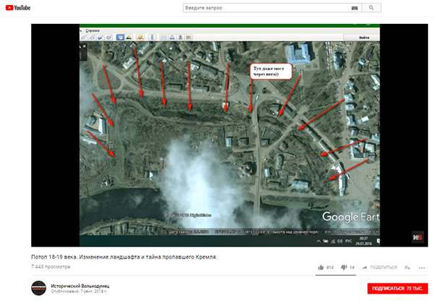
Task: Click add polygon icon in Google Earth toolbar
Action: 84,38
